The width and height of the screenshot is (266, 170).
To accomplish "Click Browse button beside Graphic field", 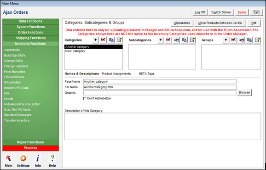I will click(x=244, y=93).
